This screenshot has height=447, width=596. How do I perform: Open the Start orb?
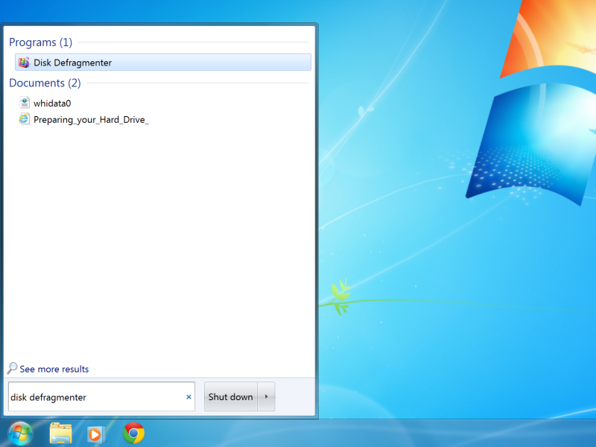(x=19, y=433)
